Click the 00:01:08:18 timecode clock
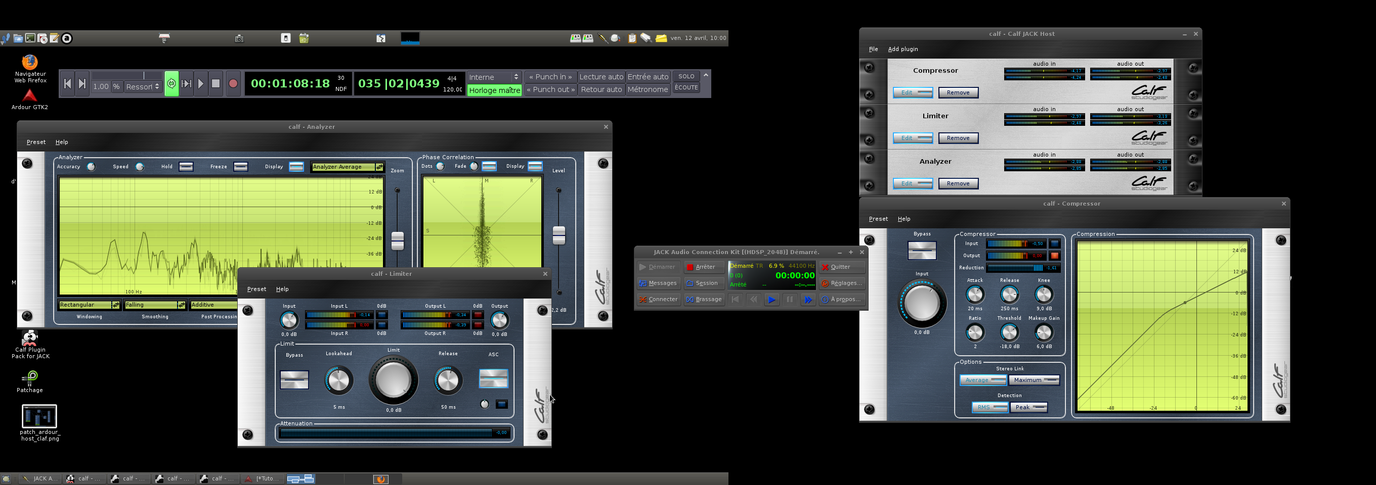The image size is (1376, 485). [x=290, y=84]
